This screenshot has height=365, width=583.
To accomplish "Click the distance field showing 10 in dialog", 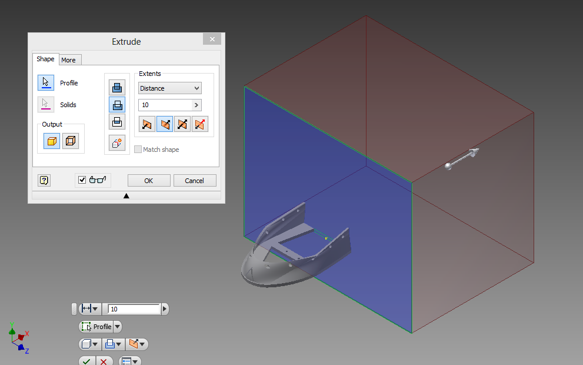I will pos(165,105).
